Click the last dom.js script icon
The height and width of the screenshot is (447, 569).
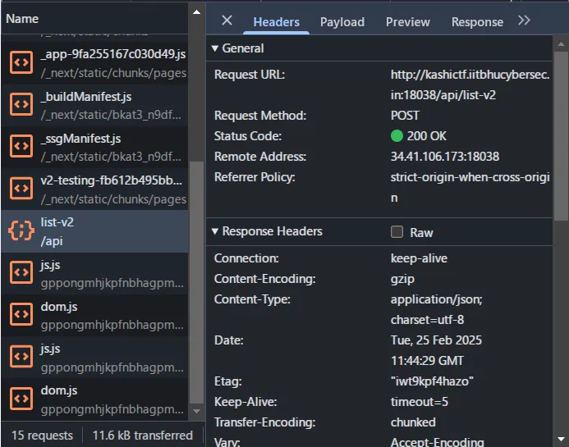[x=21, y=398]
